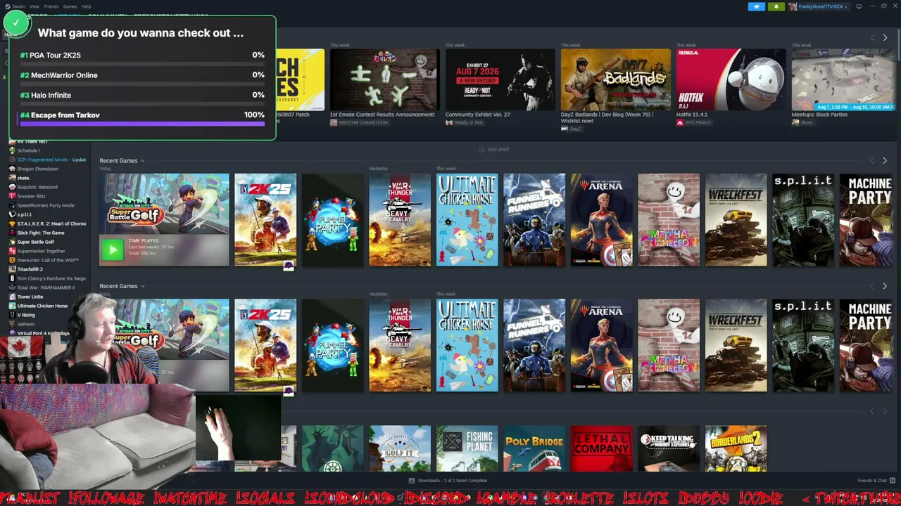The image size is (901, 506).
Task: Select Wreckfest cover in second Recent Games shelf
Action: coord(736,345)
